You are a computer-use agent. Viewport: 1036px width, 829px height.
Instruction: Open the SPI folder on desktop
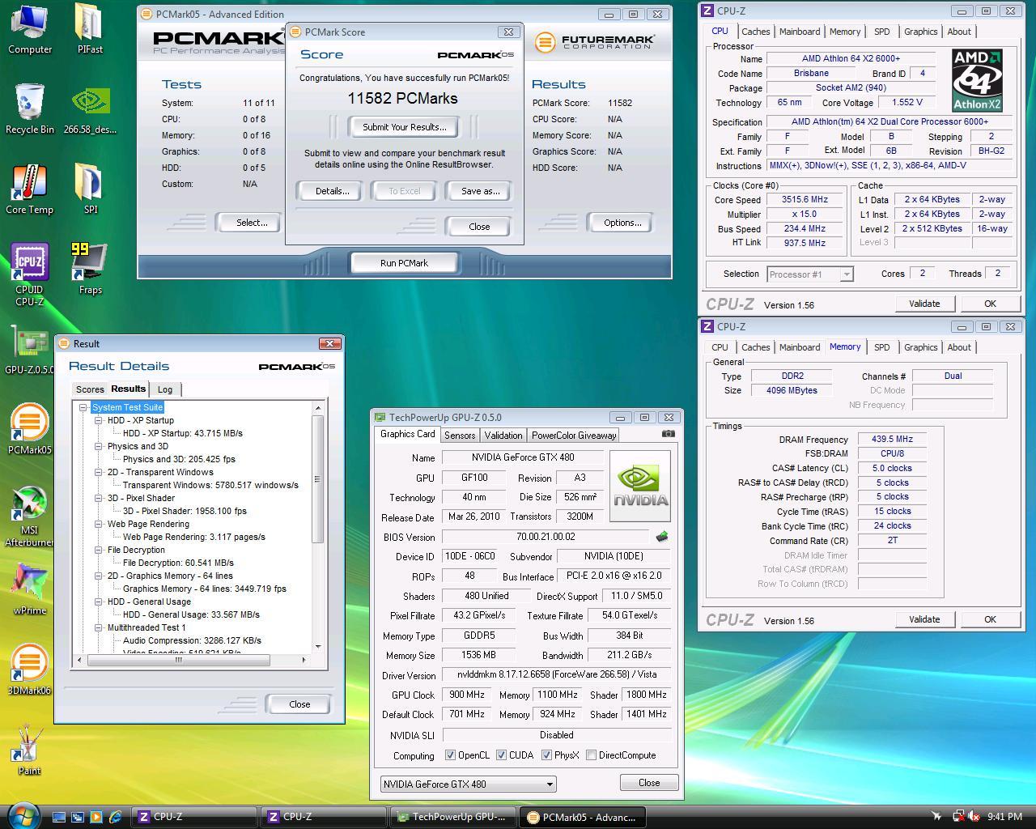[x=90, y=189]
